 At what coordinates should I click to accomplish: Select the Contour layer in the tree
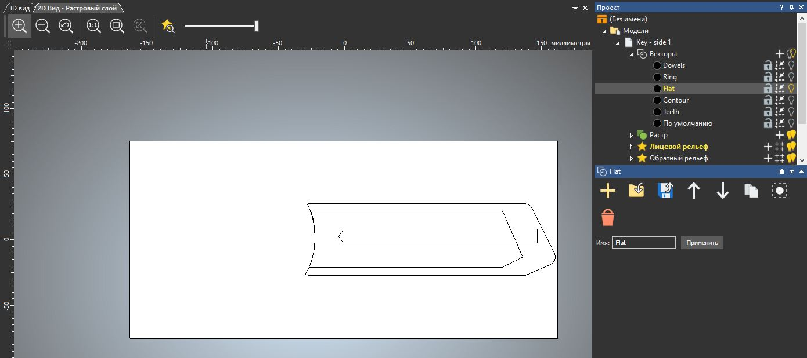tap(675, 100)
